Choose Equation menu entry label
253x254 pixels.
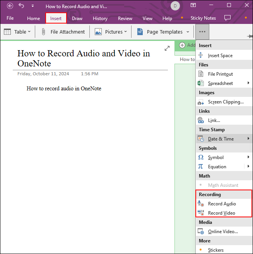coord(217,167)
